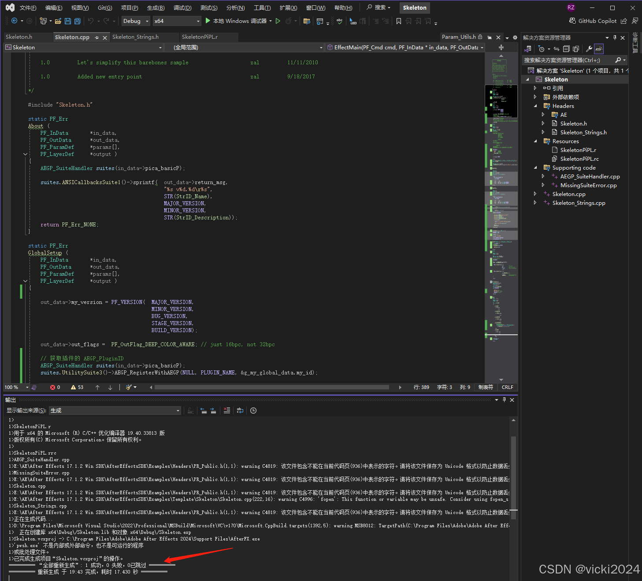Toggle word wrap in output panel

point(240,411)
